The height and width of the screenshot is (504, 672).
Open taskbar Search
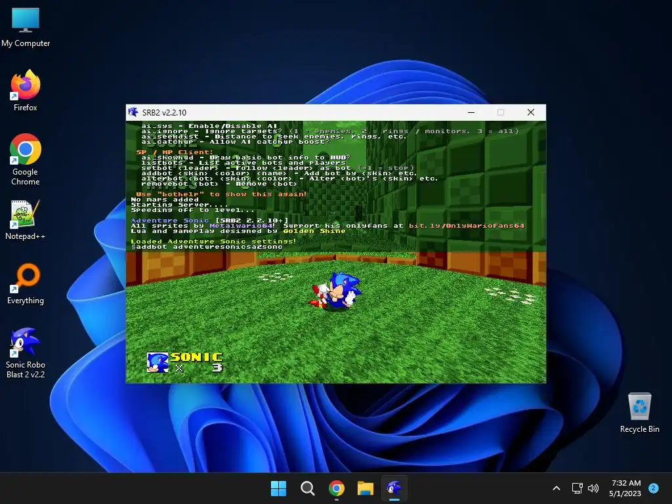[x=307, y=488]
